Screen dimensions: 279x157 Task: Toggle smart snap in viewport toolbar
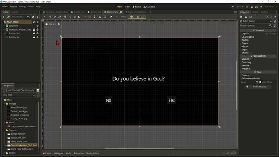tap(85, 17)
